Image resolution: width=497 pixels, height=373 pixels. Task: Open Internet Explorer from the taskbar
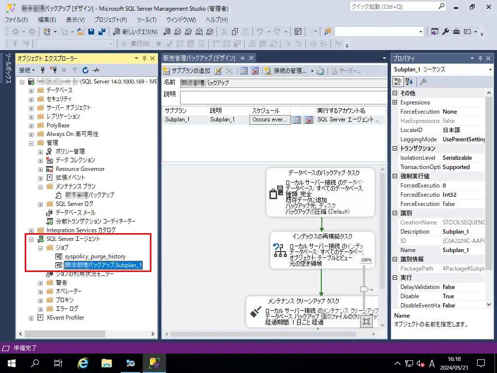(x=83, y=363)
